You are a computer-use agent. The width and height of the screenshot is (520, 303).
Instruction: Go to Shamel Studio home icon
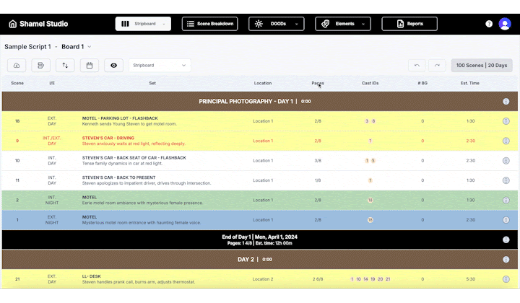coord(12,24)
